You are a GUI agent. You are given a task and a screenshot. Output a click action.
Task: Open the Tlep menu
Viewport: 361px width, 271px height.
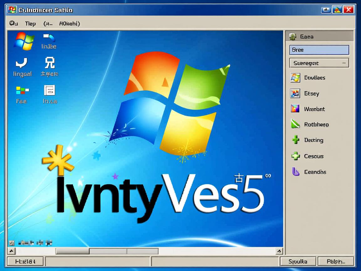30,24
